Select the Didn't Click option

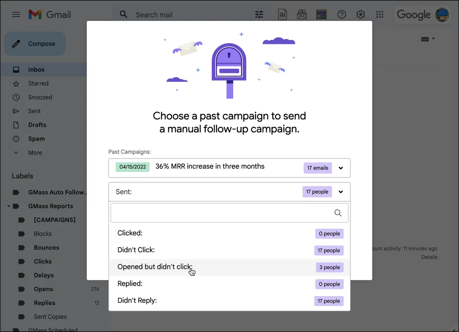[229, 250]
